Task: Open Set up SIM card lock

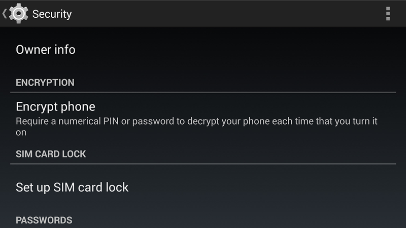Action: 203,187
